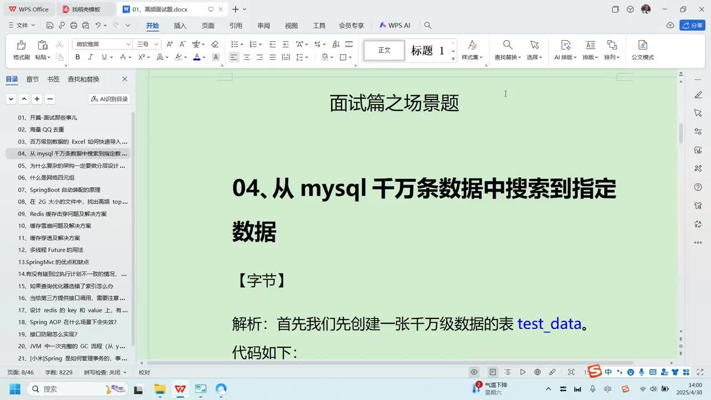Image resolution: width=711 pixels, height=400 pixels.
Task: Click the Select (选择) cursor icon
Action: point(534,45)
